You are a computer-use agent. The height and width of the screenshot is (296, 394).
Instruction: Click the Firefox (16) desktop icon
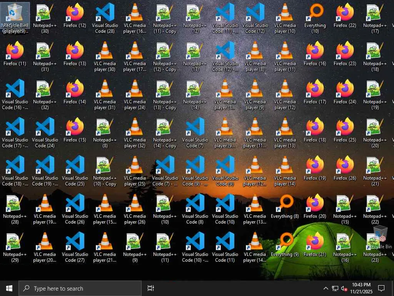tap(315, 54)
